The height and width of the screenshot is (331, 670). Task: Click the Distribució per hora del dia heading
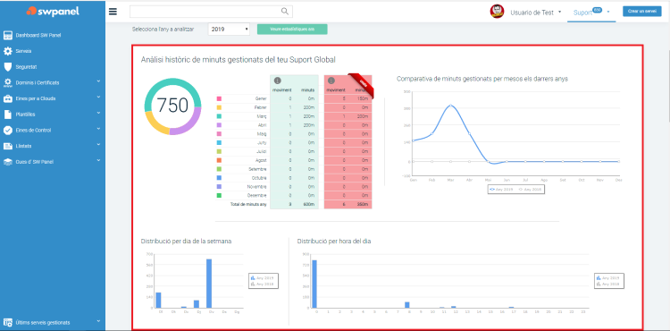(334, 242)
